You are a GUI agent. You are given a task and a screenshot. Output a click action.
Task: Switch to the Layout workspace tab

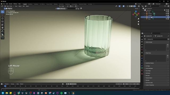click(25, 4)
